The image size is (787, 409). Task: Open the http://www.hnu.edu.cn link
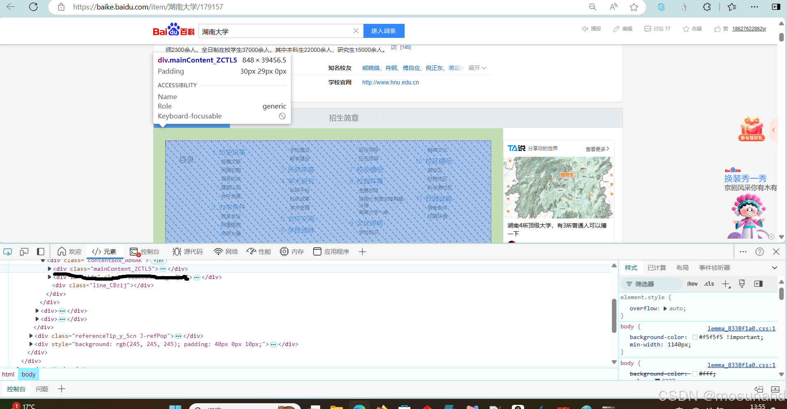click(x=390, y=82)
